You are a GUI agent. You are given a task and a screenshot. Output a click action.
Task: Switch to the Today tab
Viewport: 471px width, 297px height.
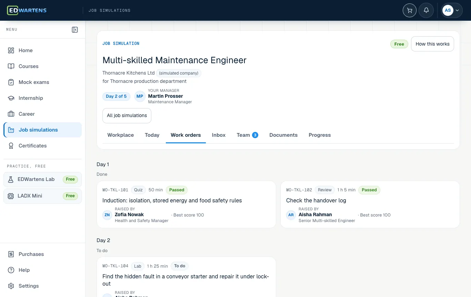coord(152,135)
